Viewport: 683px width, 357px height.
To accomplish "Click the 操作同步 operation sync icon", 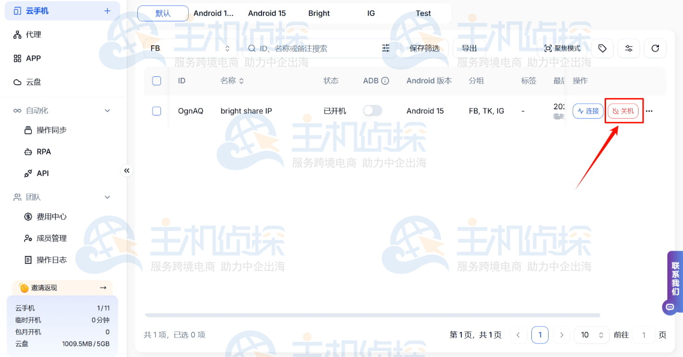I will 28,130.
